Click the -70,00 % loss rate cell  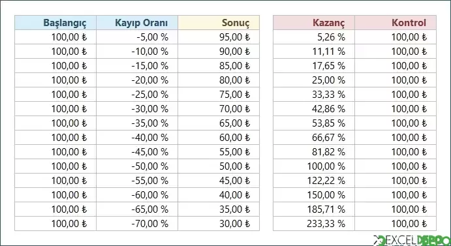[137, 224]
